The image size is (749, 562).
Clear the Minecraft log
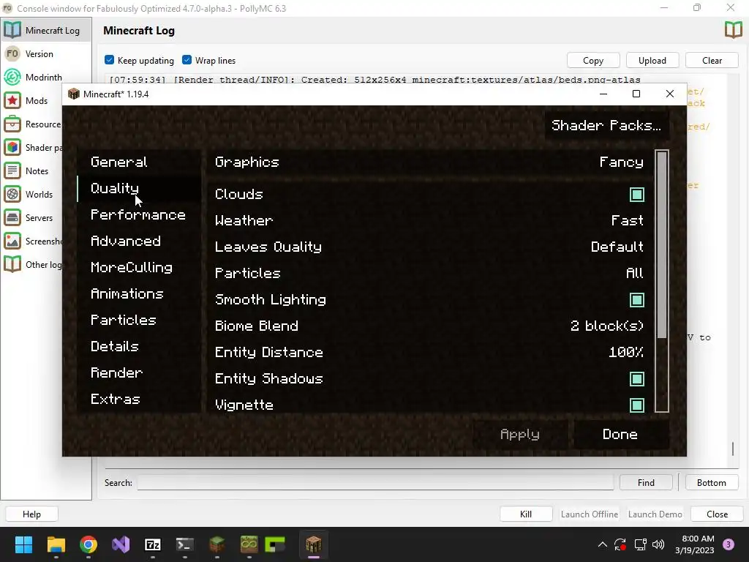[712, 60]
